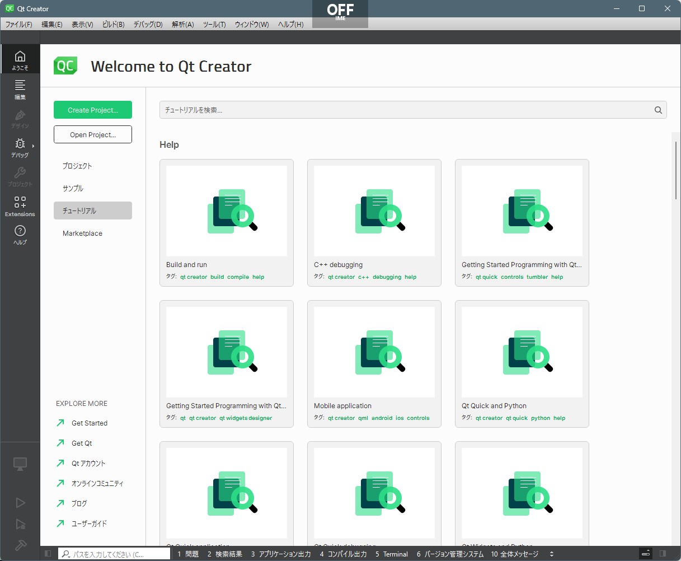Viewport: 681px width, 561px height.
Task: Click the green Run play button
Action: [x=20, y=503]
